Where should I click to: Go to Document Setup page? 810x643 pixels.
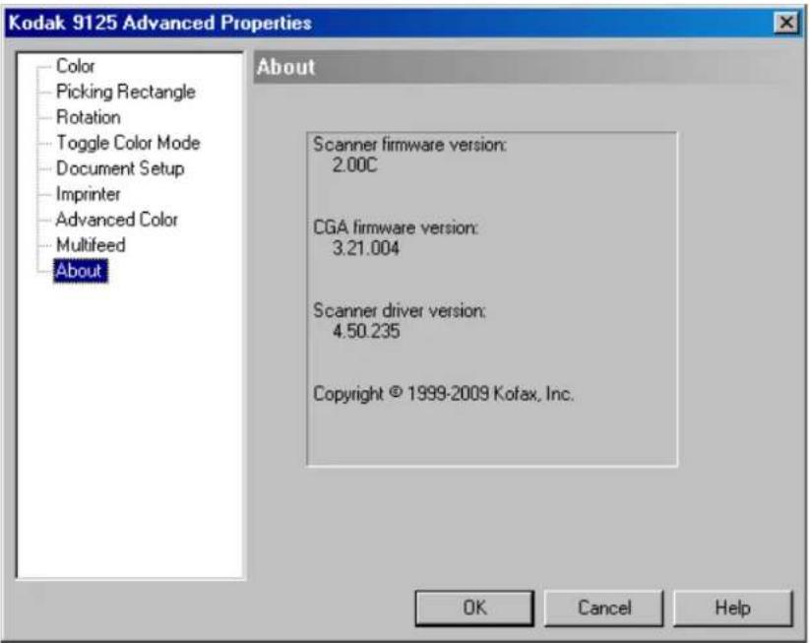(x=120, y=168)
